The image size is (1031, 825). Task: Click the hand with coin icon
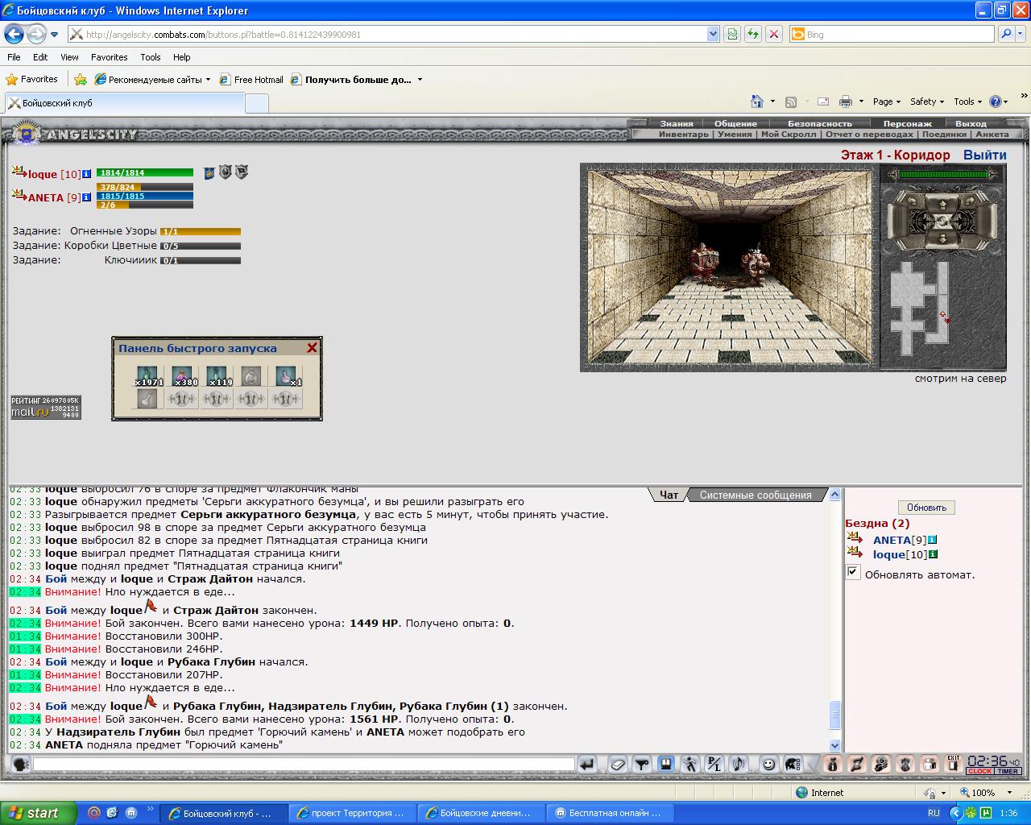point(881,764)
